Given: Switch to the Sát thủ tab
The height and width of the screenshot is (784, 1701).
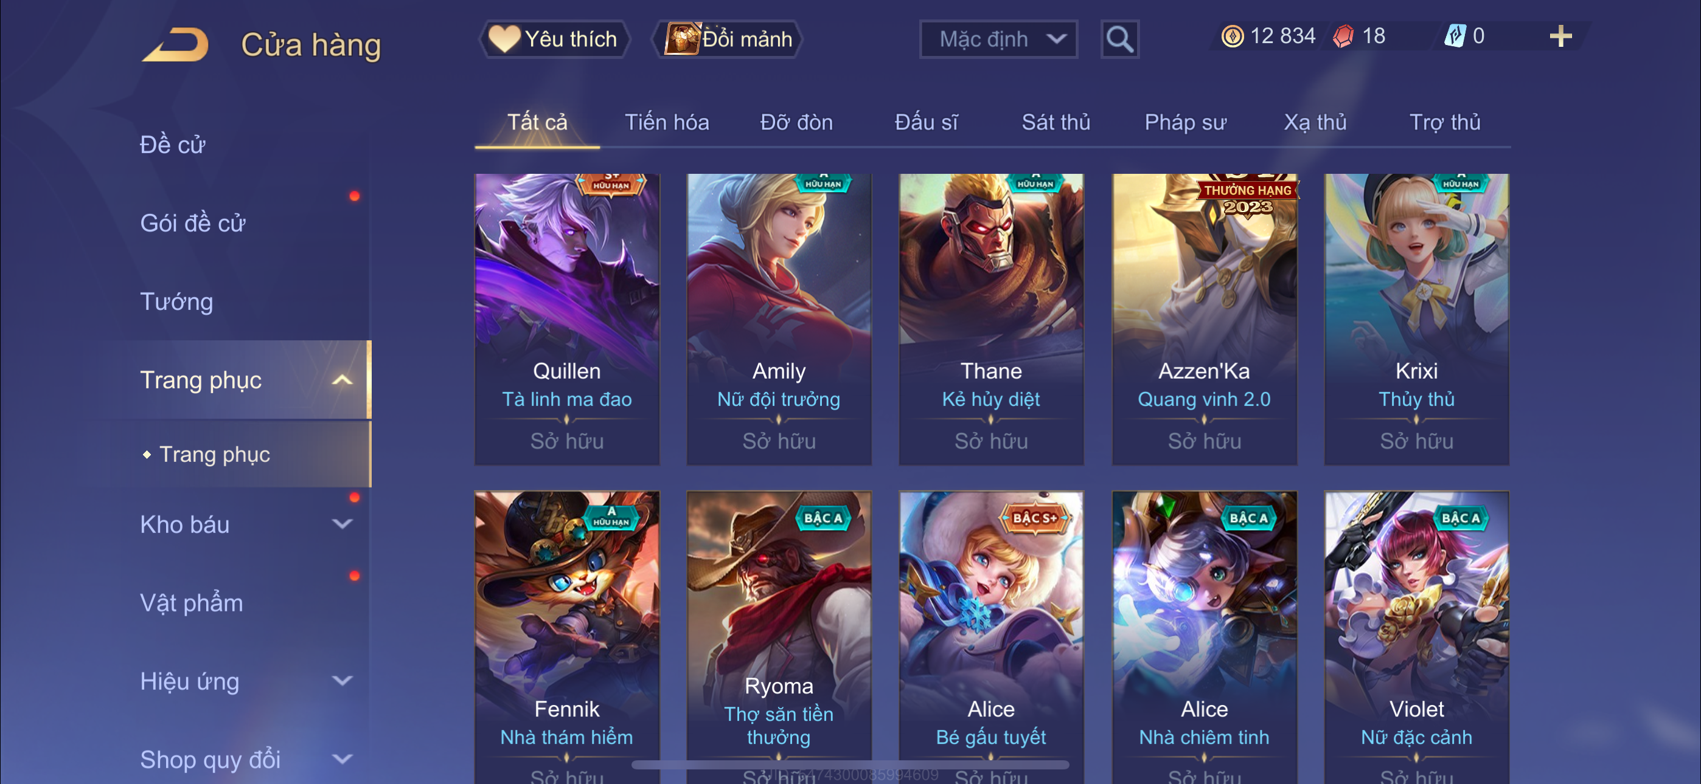Looking at the screenshot, I should pos(1056,123).
